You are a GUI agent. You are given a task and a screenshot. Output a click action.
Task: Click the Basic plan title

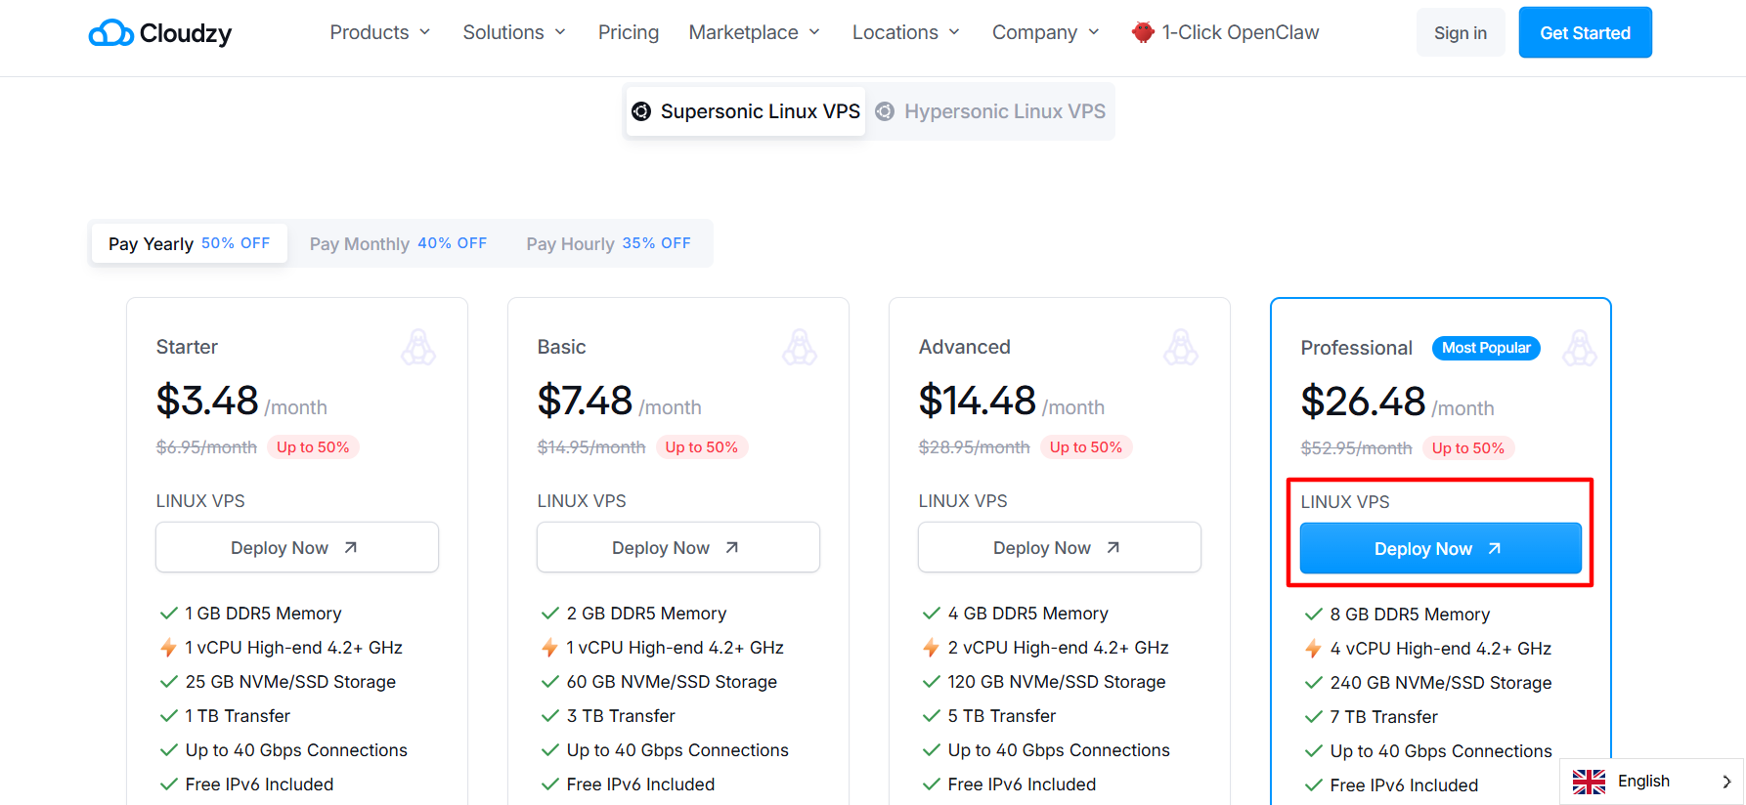[x=561, y=347]
